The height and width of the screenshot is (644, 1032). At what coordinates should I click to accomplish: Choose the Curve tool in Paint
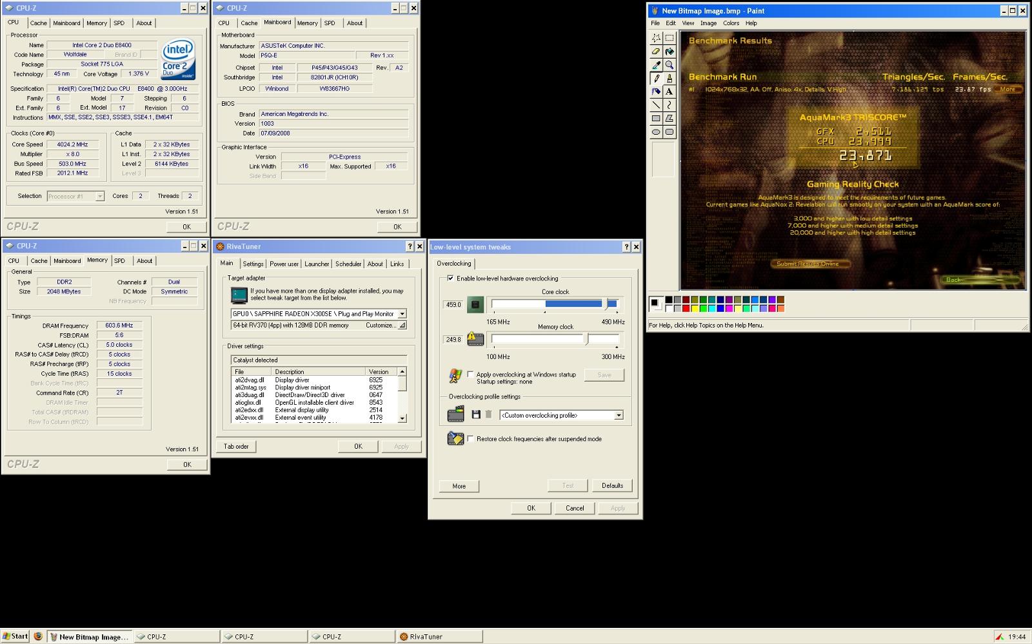[x=670, y=105]
